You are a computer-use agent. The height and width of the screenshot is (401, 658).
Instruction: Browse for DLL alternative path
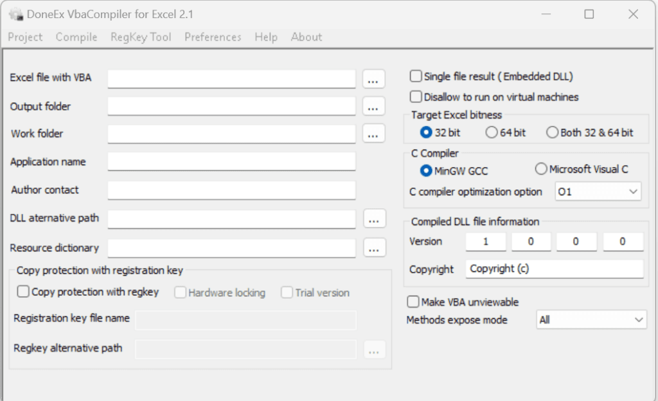click(x=374, y=218)
